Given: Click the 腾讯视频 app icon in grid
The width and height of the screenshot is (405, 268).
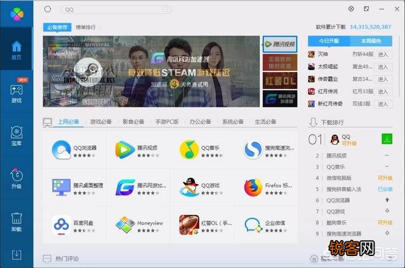Looking at the screenshot, I should [125, 150].
